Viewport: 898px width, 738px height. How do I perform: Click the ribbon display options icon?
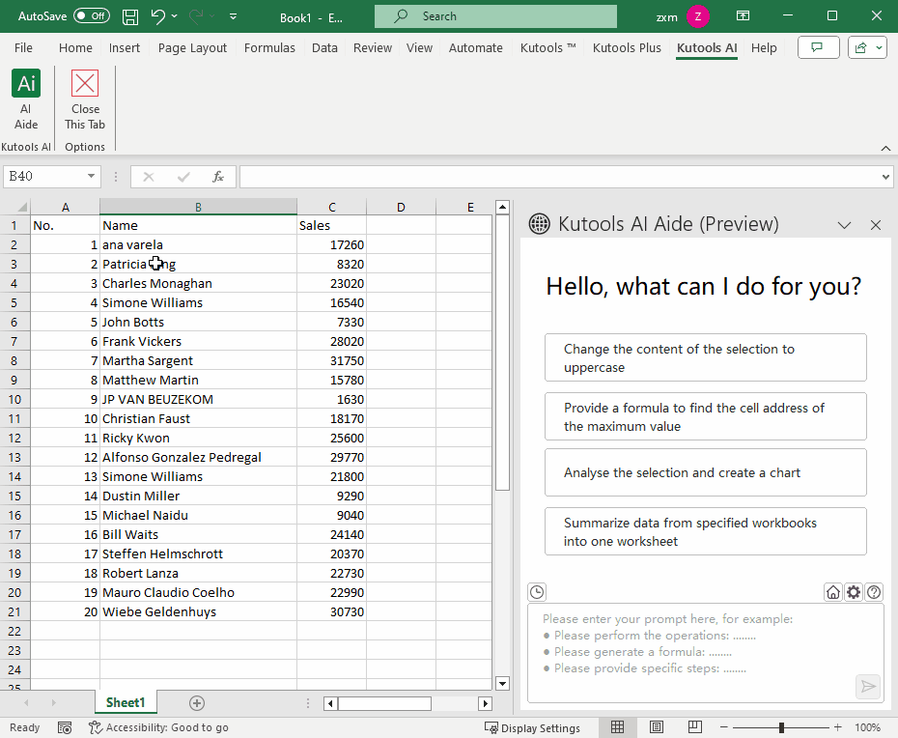point(743,16)
